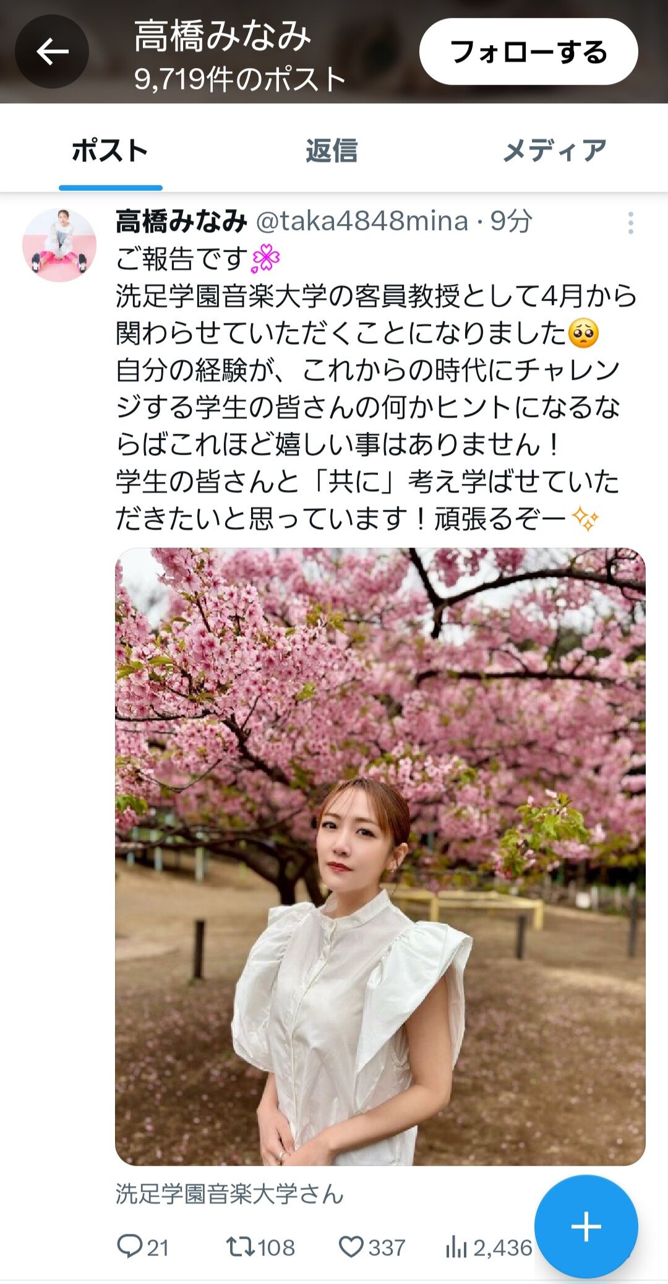Tap the 高橋みなみ name in post header
This screenshot has width=668, height=1284.
point(181,221)
